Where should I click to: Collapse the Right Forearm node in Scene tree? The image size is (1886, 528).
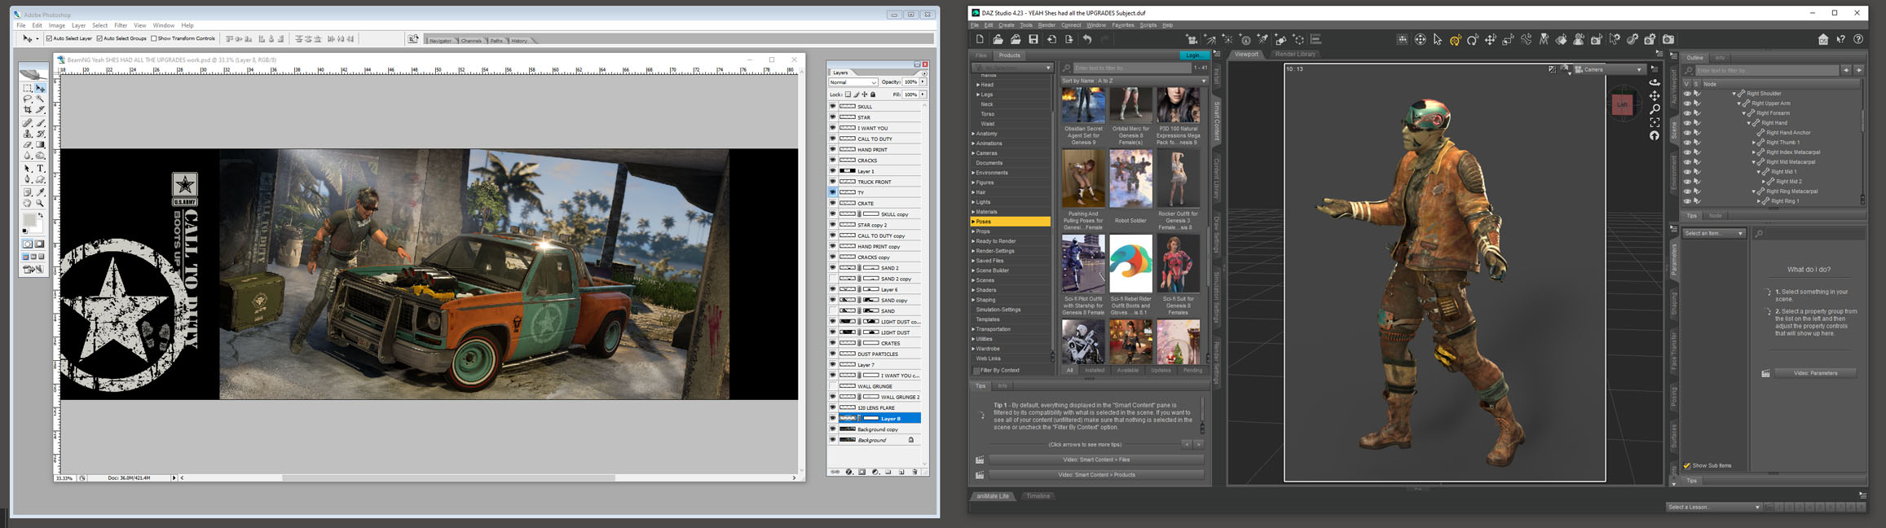tap(1745, 113)
